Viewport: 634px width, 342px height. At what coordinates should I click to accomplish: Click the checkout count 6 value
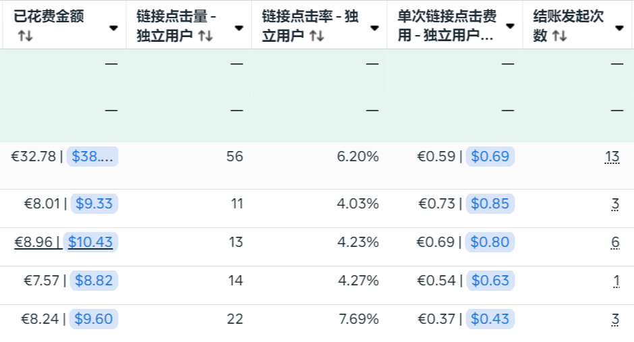615,242
